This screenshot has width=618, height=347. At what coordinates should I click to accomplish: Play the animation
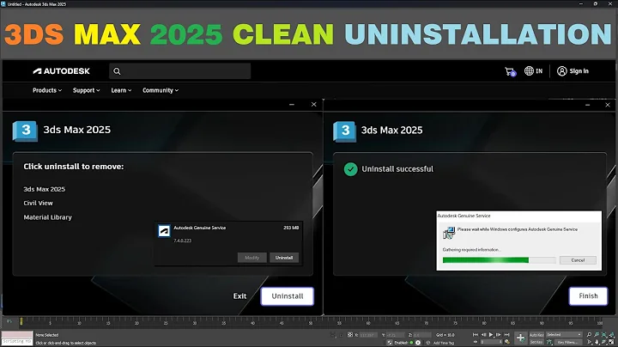[x=491, y=335]
